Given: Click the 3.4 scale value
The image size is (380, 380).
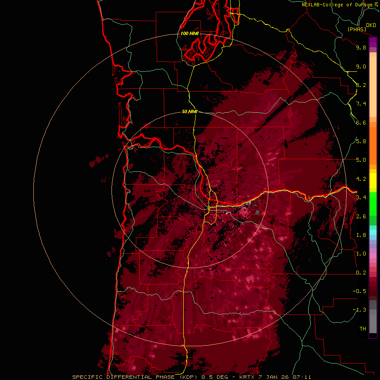Looking at the screenshot, I should [x=361, y=198].
